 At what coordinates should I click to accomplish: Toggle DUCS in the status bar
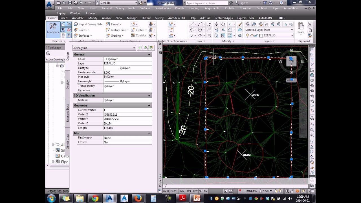point(174,191)
